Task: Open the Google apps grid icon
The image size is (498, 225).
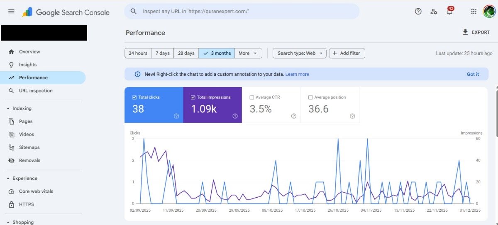Action: pos(474,12)
